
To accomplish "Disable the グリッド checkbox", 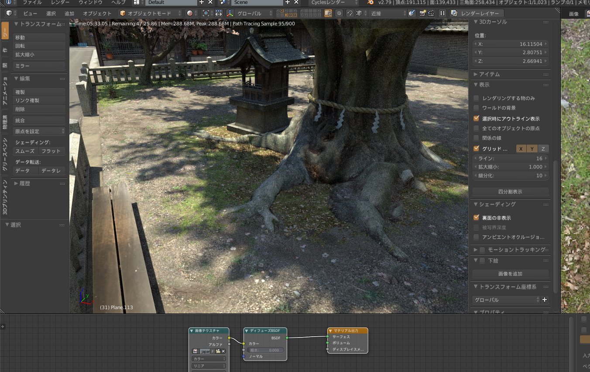I will (477, 149).
